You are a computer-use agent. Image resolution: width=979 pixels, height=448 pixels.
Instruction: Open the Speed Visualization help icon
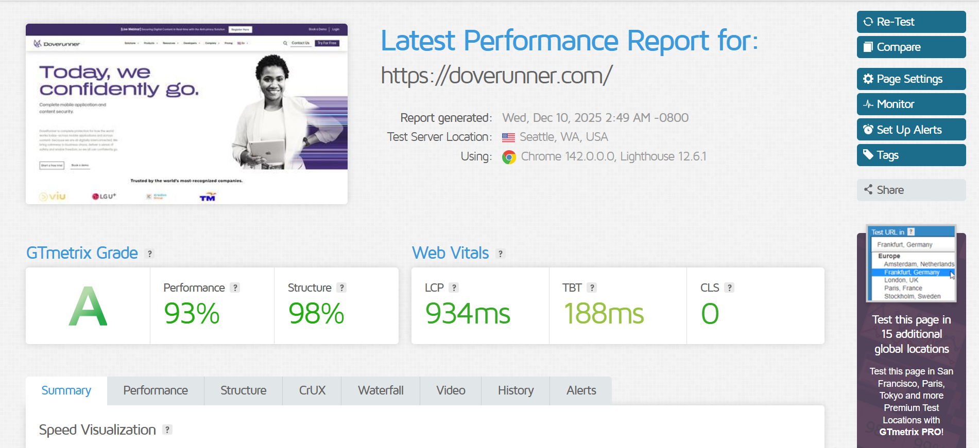click(167, 430)
